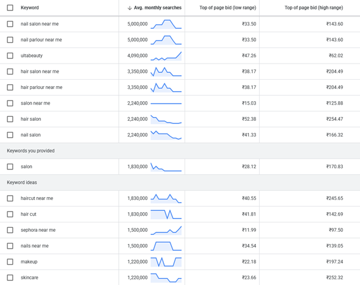Toggle the select-all checkbox in header
Image resolution: width=360 pixels, height=285 pixels.
[x=10, y=8]
